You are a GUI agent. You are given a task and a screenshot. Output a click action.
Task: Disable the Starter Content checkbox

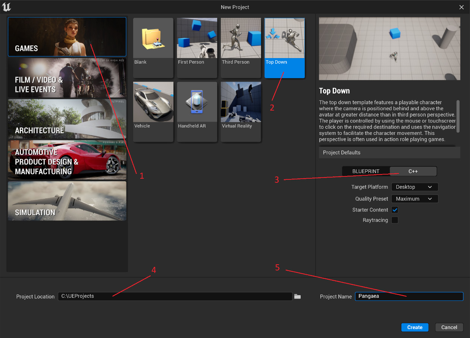pos(395,210)
